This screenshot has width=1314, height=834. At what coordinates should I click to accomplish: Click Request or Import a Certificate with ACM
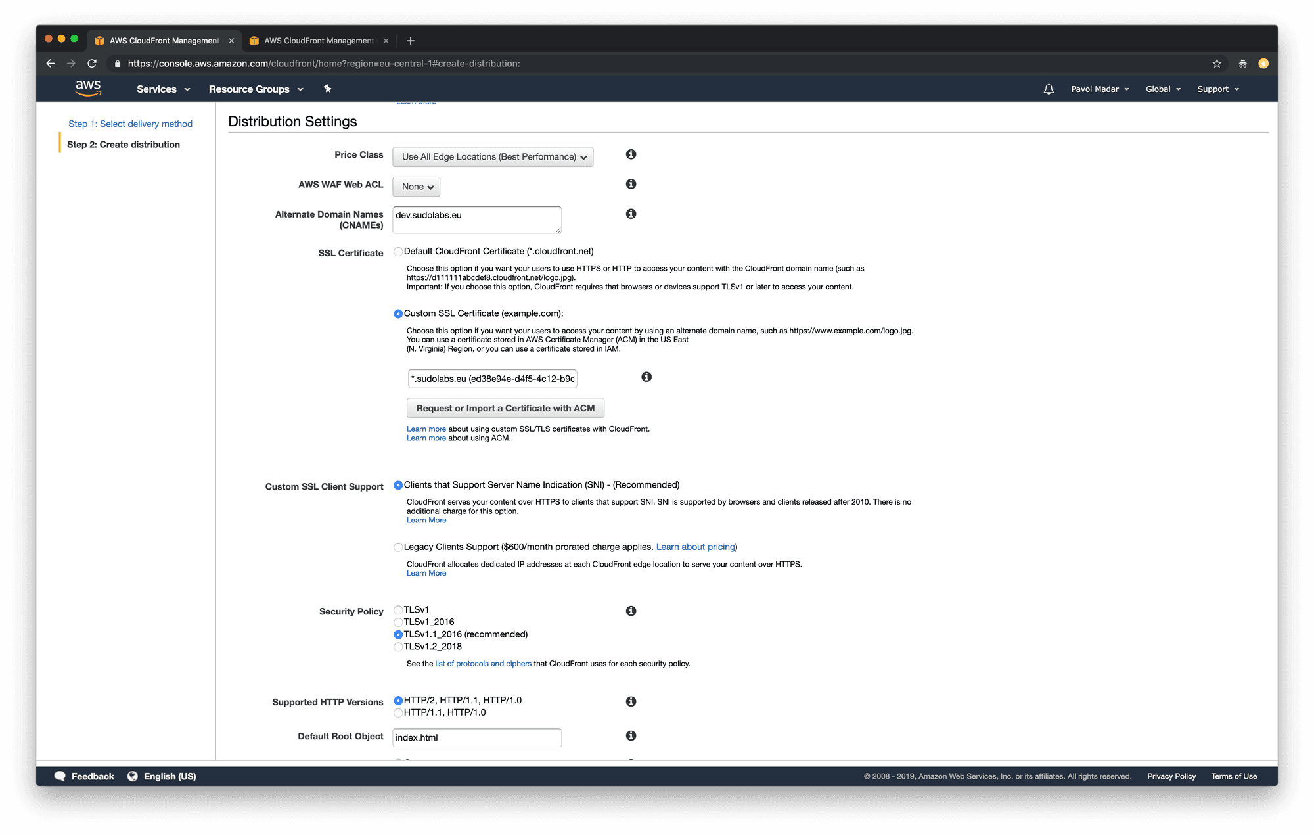pyautogui.click(x=505, y=408)
